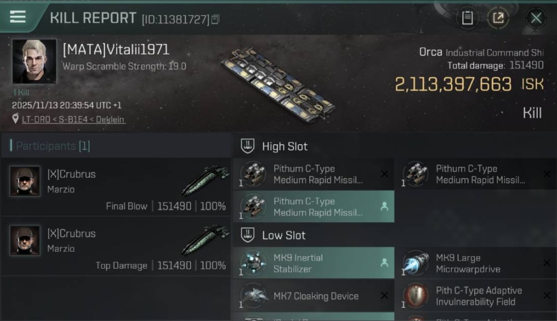
Task: Open the Participants tab
Action: [x=53, y=146]
